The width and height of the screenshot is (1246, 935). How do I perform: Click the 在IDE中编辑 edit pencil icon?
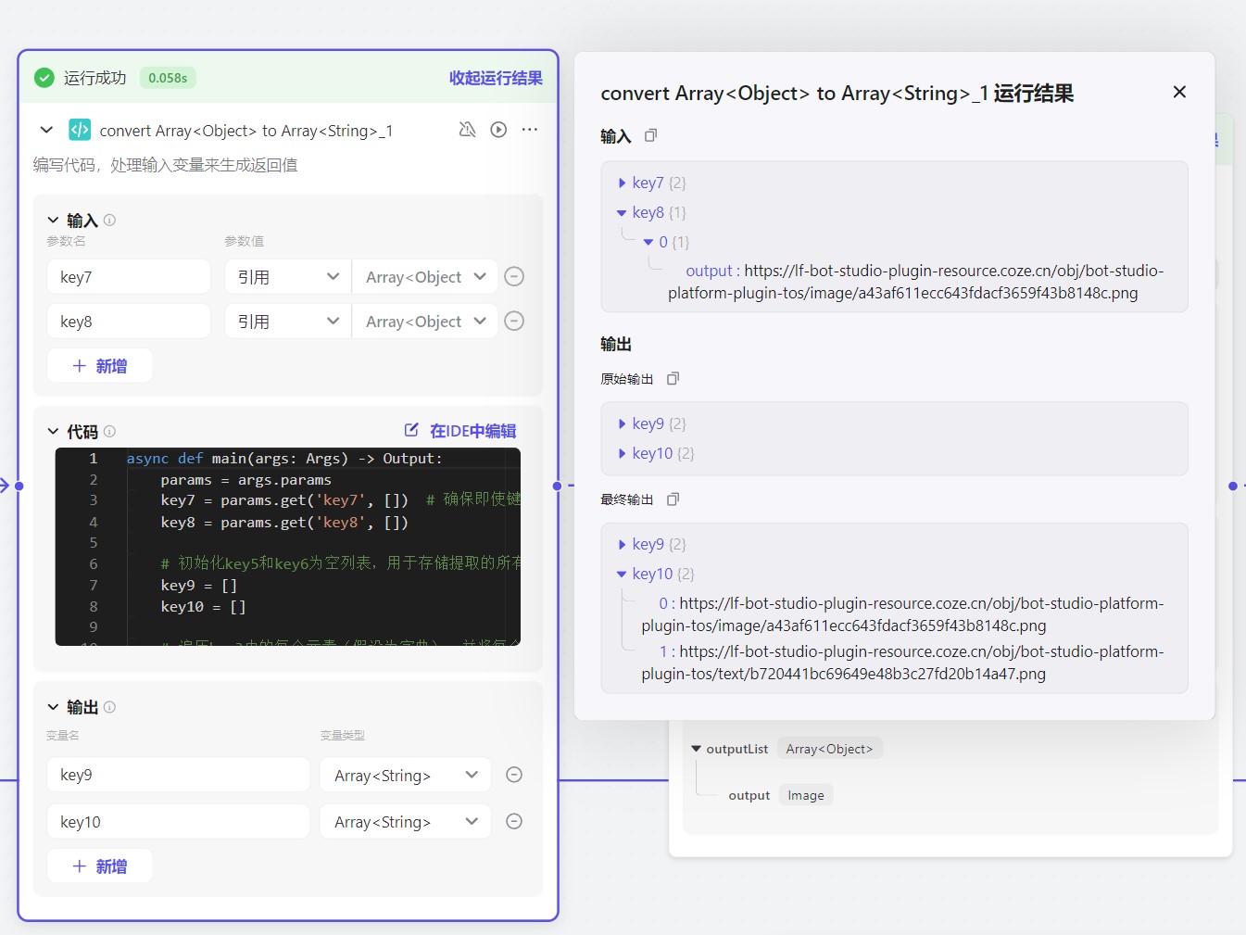(x=411, y=430)
